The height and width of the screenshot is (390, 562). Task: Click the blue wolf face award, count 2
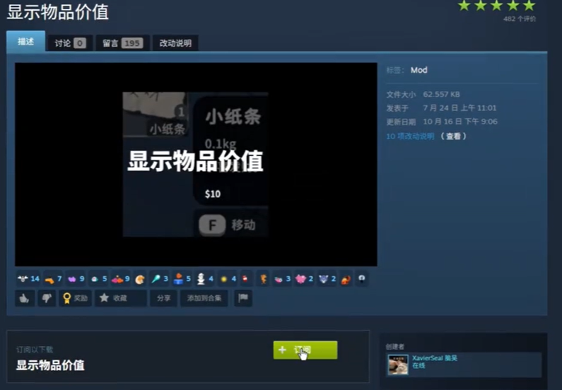coord(327,278)
